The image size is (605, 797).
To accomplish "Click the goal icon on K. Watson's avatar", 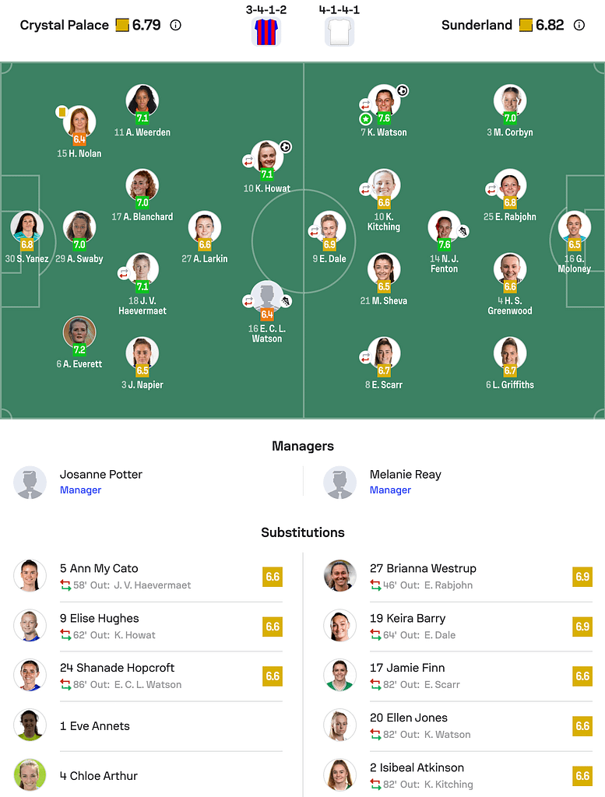I will [402, 90].
